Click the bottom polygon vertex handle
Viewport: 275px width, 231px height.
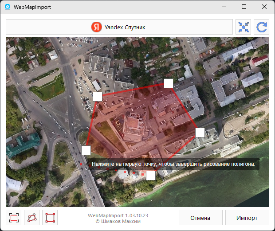click(x=151, y=176)
